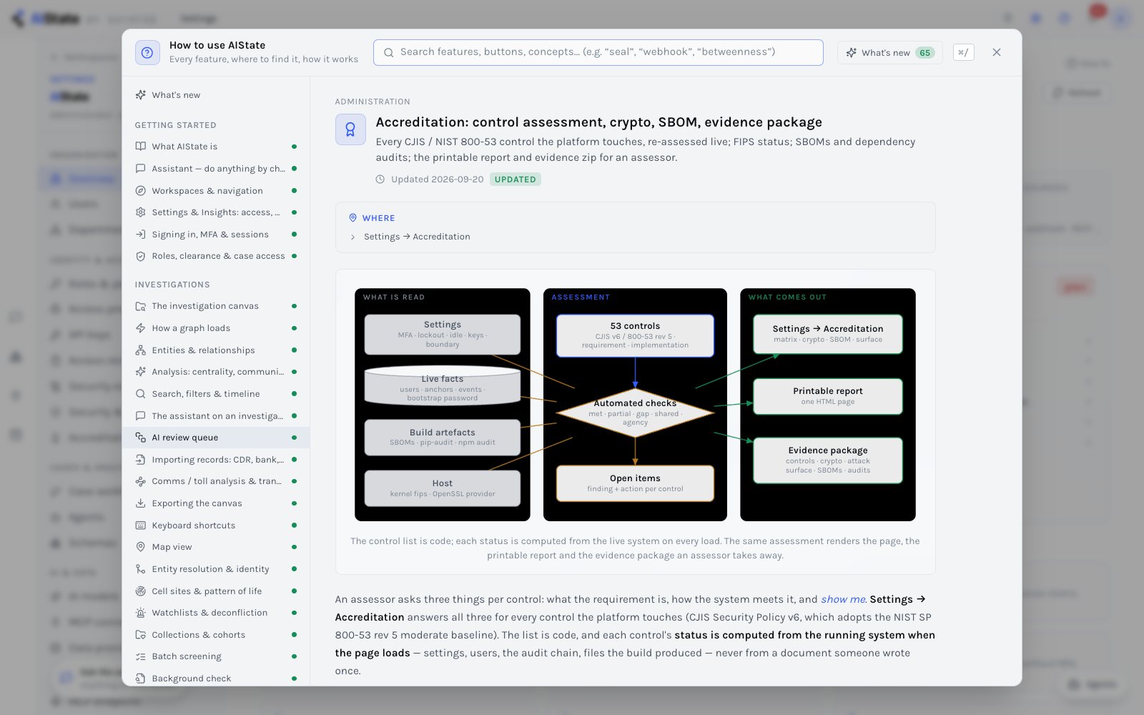Click the keyboard icon for Keyboard shortcuts
The height and width of the screenshot is (715, 1144).
[141, 526]
